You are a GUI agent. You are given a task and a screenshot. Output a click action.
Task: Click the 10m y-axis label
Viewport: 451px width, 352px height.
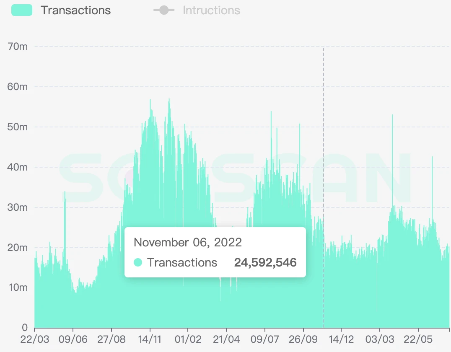(18, 287)
